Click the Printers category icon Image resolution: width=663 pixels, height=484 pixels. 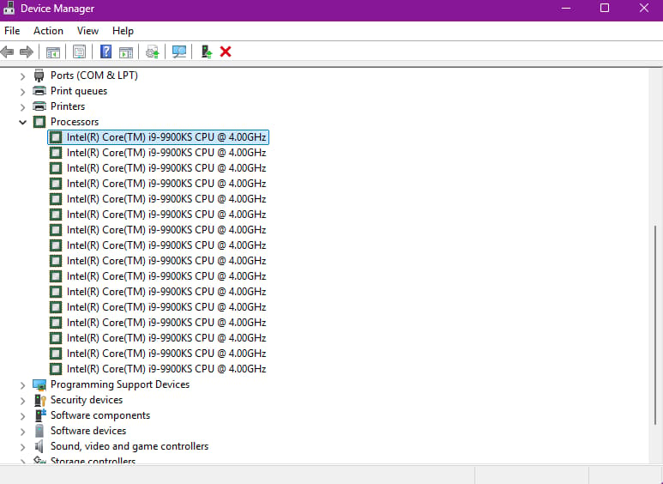point(39,106)
